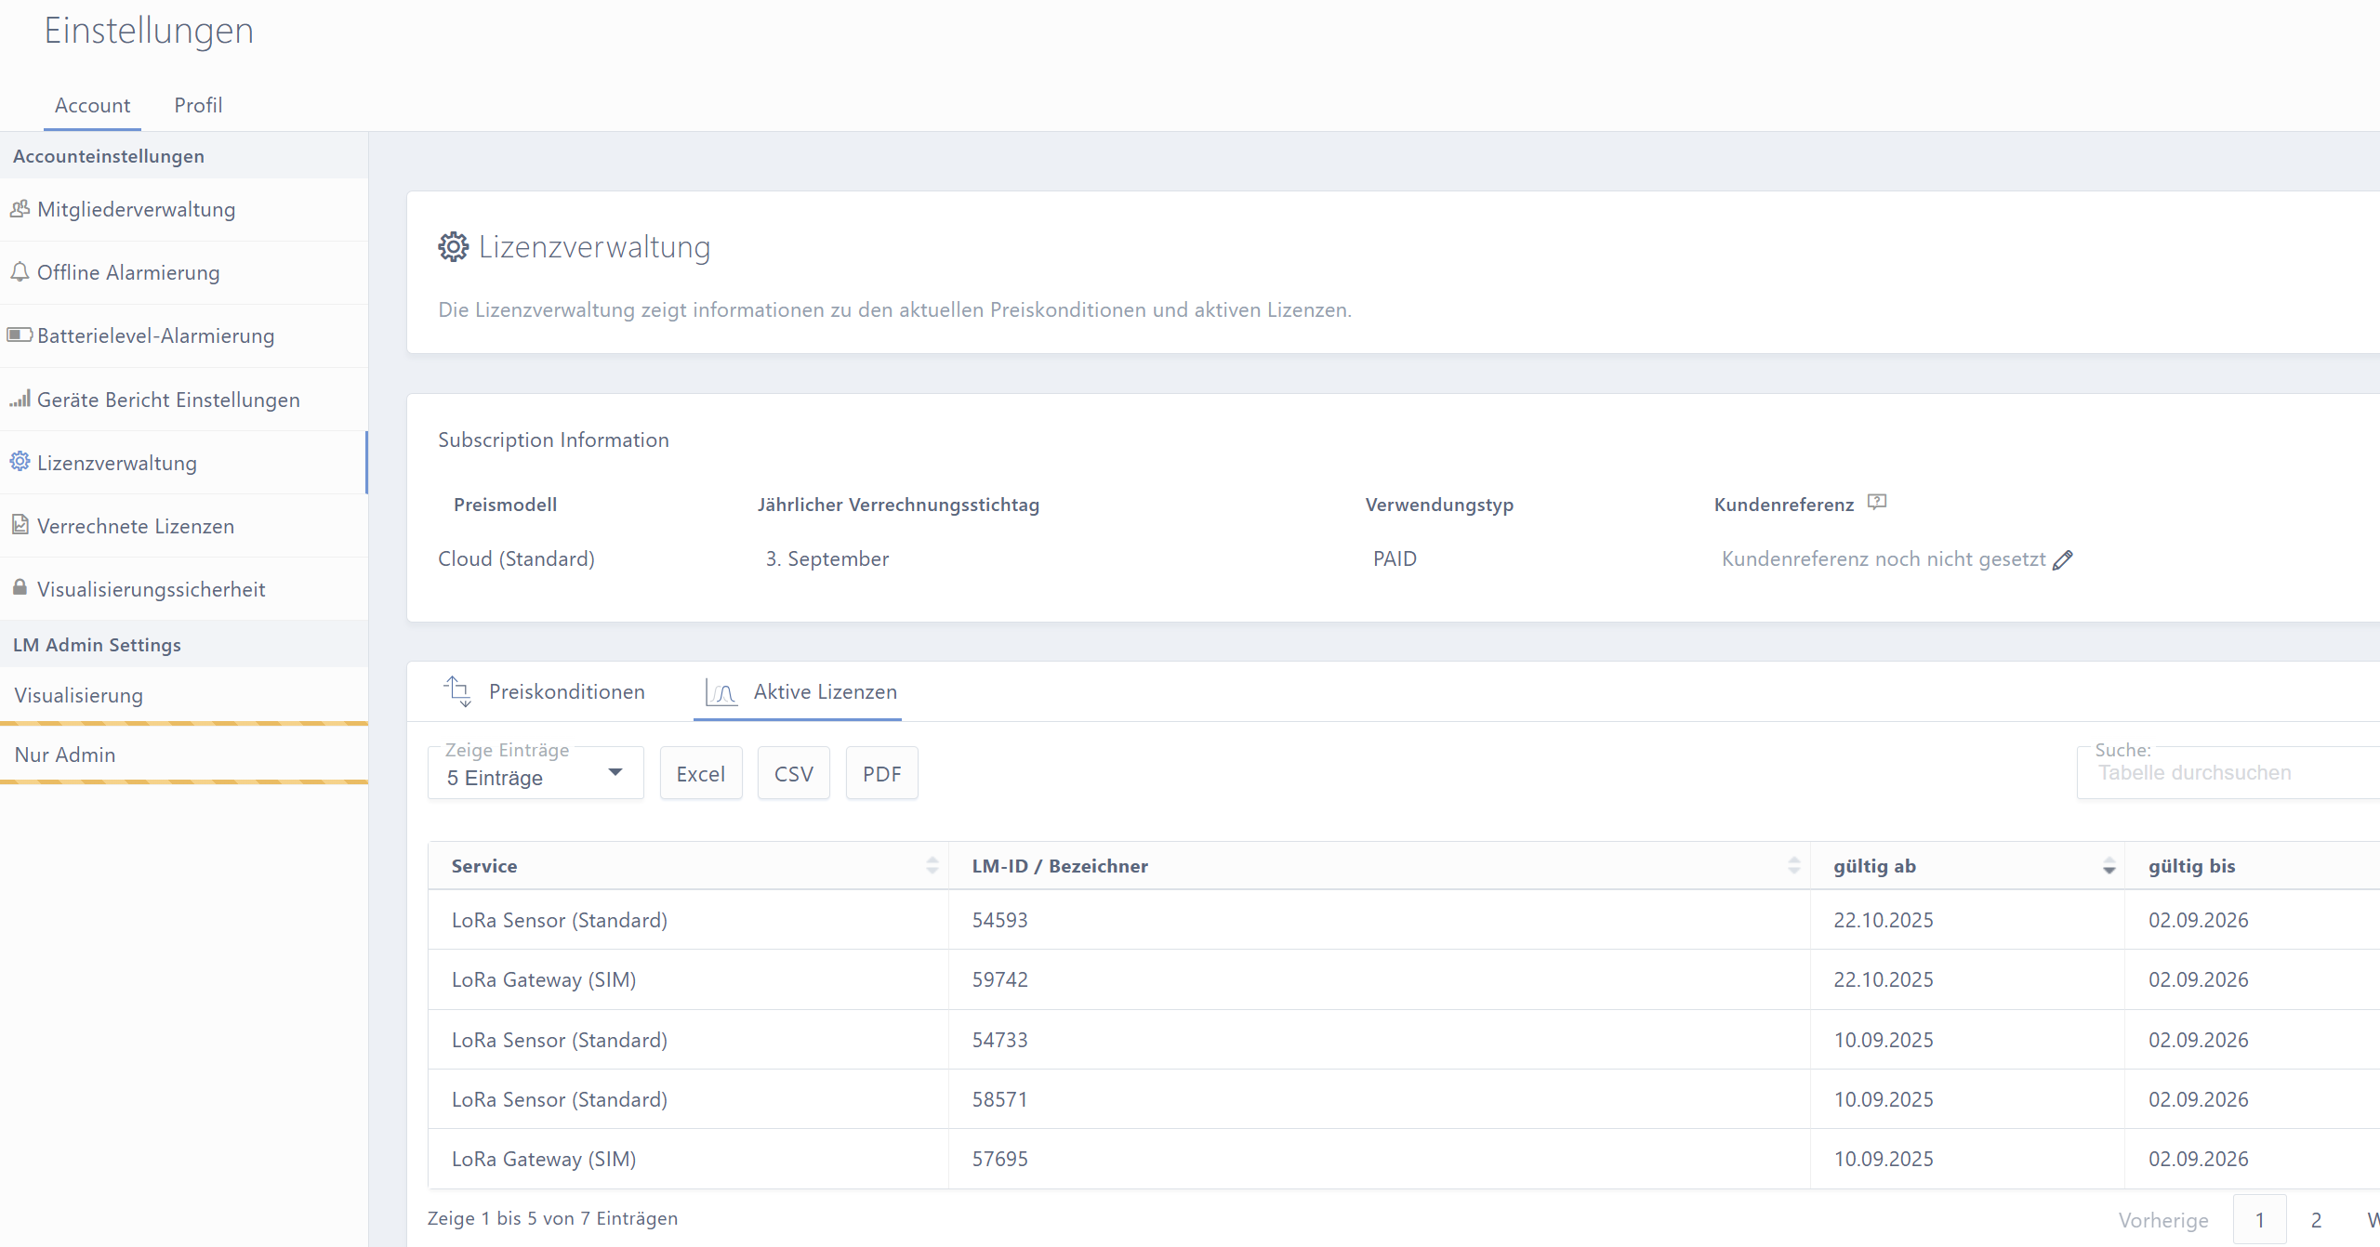Viewport: 2380px width, 1247px height.
Task: Click the Kundenreferenz help question icon
Action: coord(1876,503)
